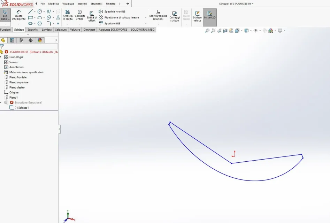Exit sketch with Esci dallo schizzo
The image size is (330, 223).
[5, 15]
